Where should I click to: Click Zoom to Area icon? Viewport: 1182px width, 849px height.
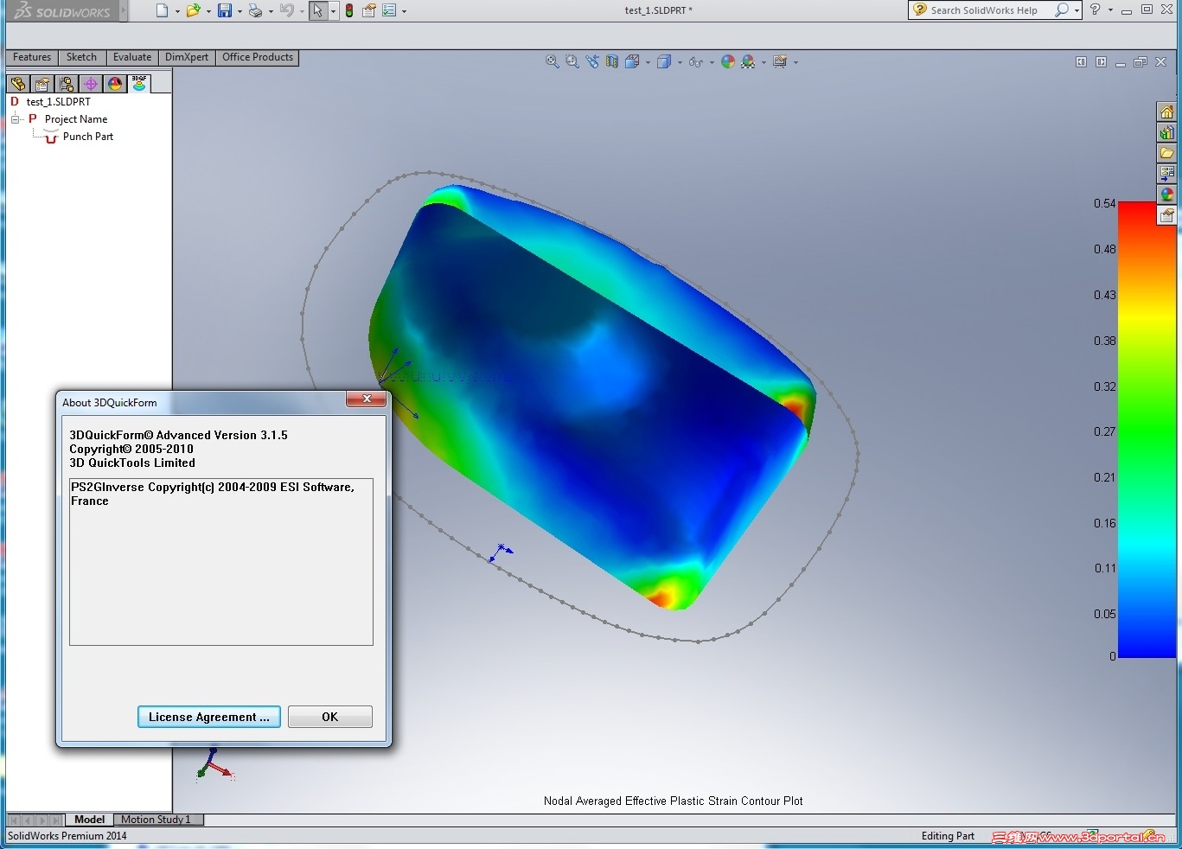pyautogui.click(x=572, y=61)
